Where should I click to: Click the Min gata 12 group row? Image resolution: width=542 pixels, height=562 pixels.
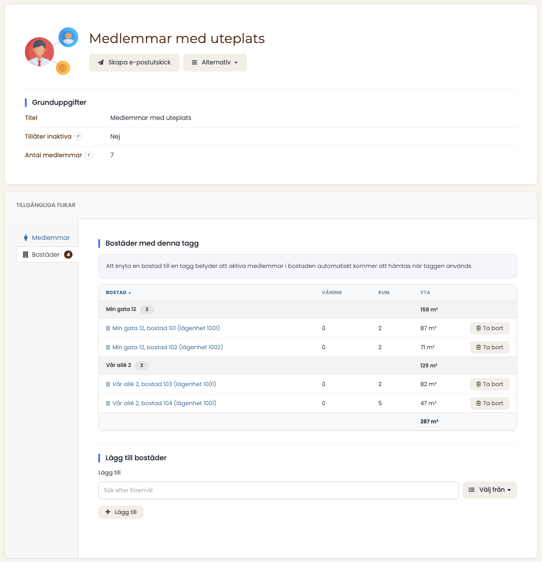point(308,310)
